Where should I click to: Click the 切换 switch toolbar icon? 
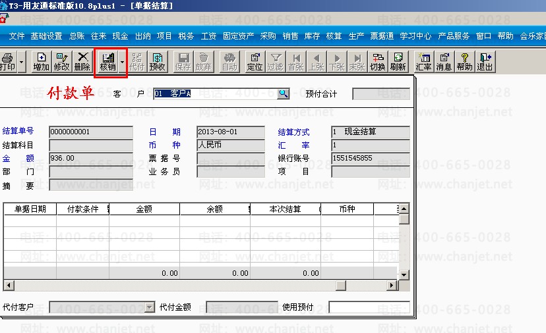378,62
